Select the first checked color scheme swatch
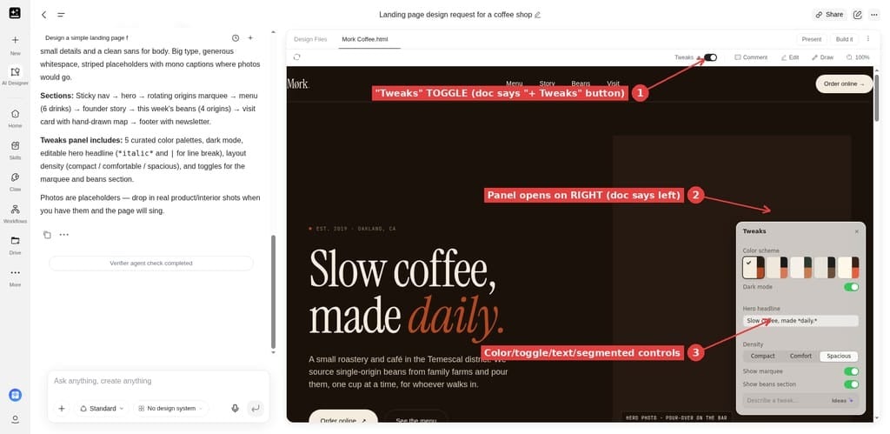The height and width of the screenshot is (434, 890). pos(754,268)
